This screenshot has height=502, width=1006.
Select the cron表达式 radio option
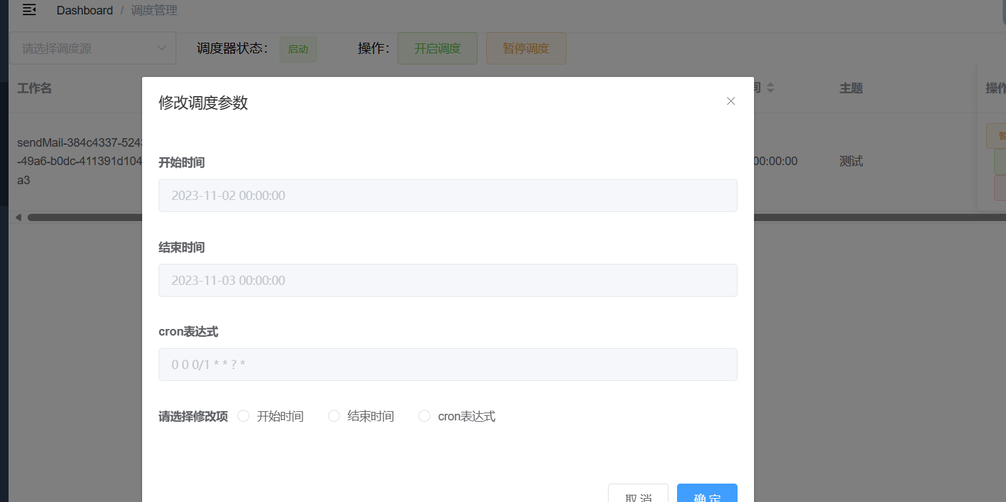pyautogui.click(x=424, y=415)
